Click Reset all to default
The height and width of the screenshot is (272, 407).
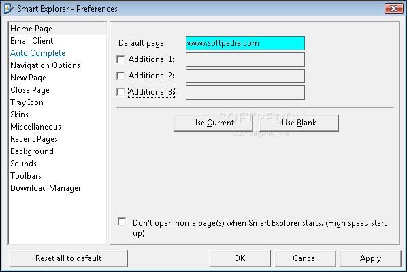[68, 258]
